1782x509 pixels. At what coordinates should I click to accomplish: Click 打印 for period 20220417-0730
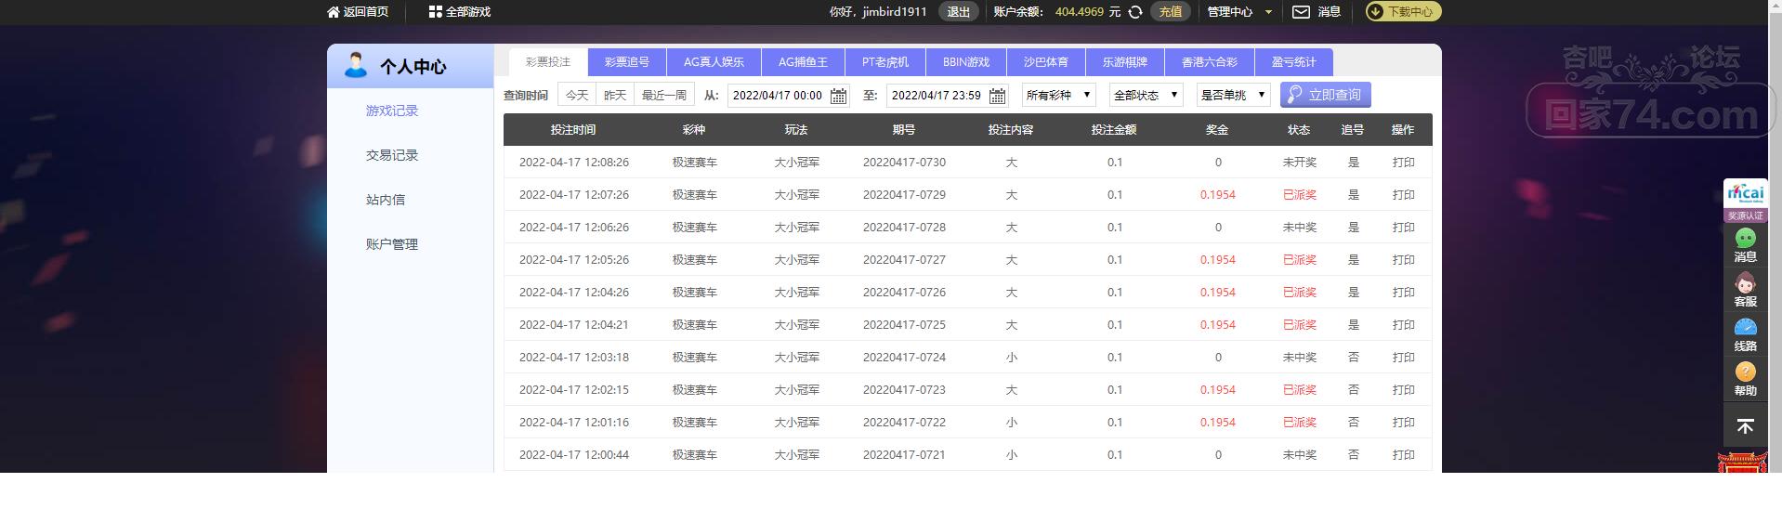pyautogui.click(x=1403, y=163)
